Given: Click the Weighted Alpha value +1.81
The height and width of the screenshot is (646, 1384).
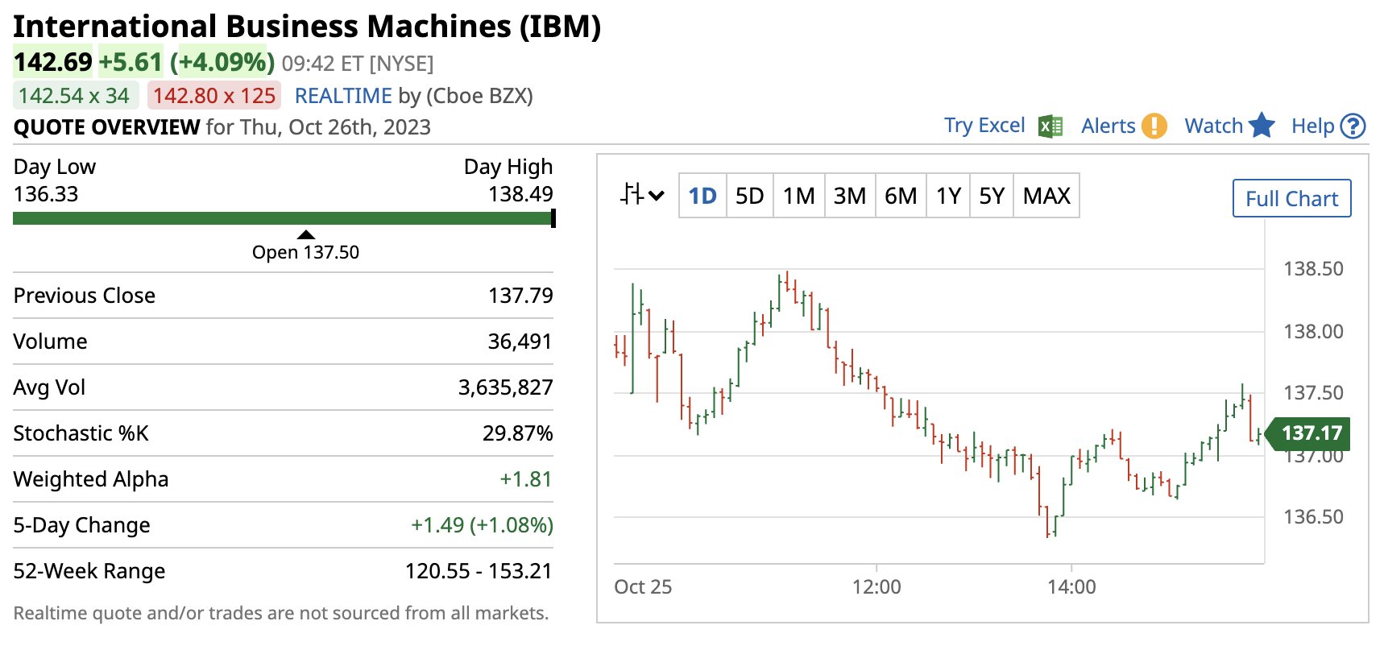Looking at the screenshot, I should click(526, 479).
